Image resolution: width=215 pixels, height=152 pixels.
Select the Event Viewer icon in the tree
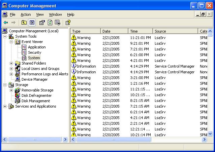click(18, 42)
